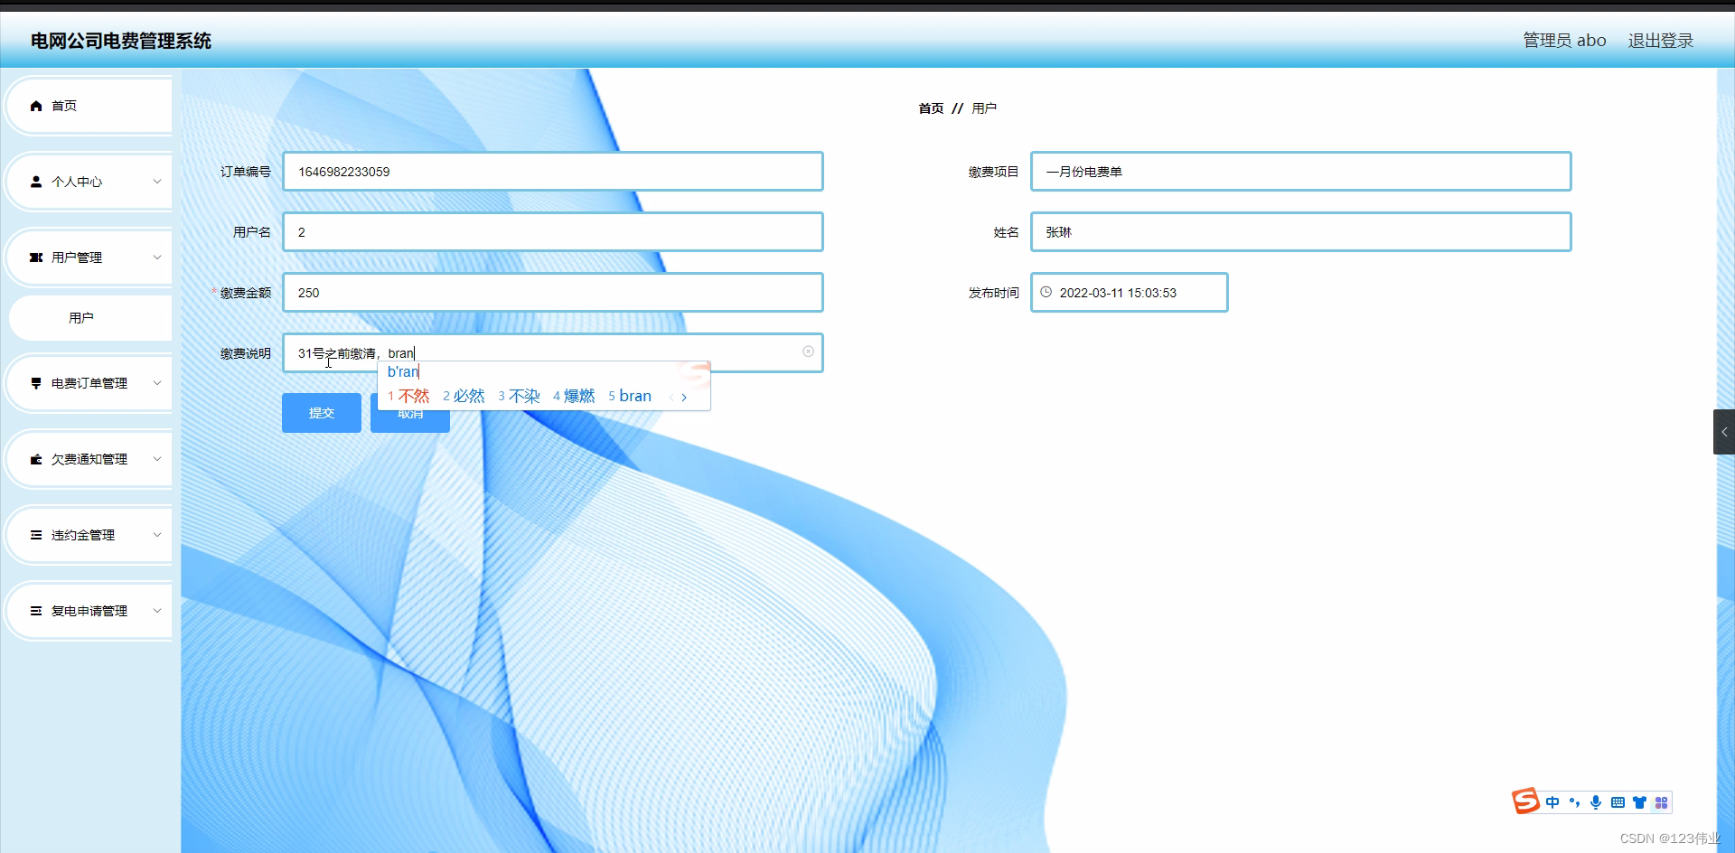Screen dimensions: 1735x853
Task: Open the 首页 breadcrumb link
Action: point(932,108)
